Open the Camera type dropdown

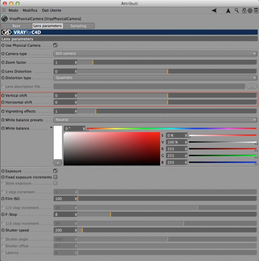(155, 53)
